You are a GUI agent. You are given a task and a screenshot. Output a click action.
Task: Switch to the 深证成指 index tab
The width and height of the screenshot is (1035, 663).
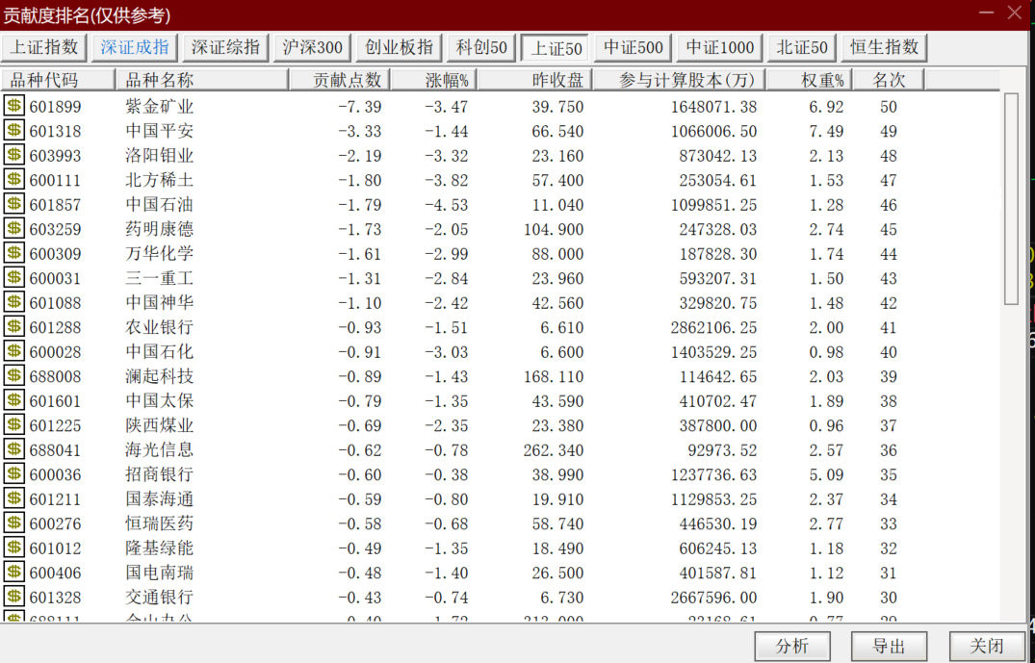(x=135, y=47)
